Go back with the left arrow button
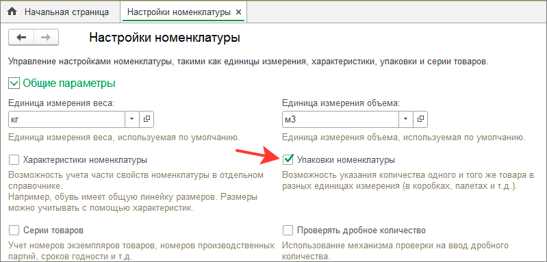Image resolution: width=547 pixels, height=262 pixels. coord(21,38)
